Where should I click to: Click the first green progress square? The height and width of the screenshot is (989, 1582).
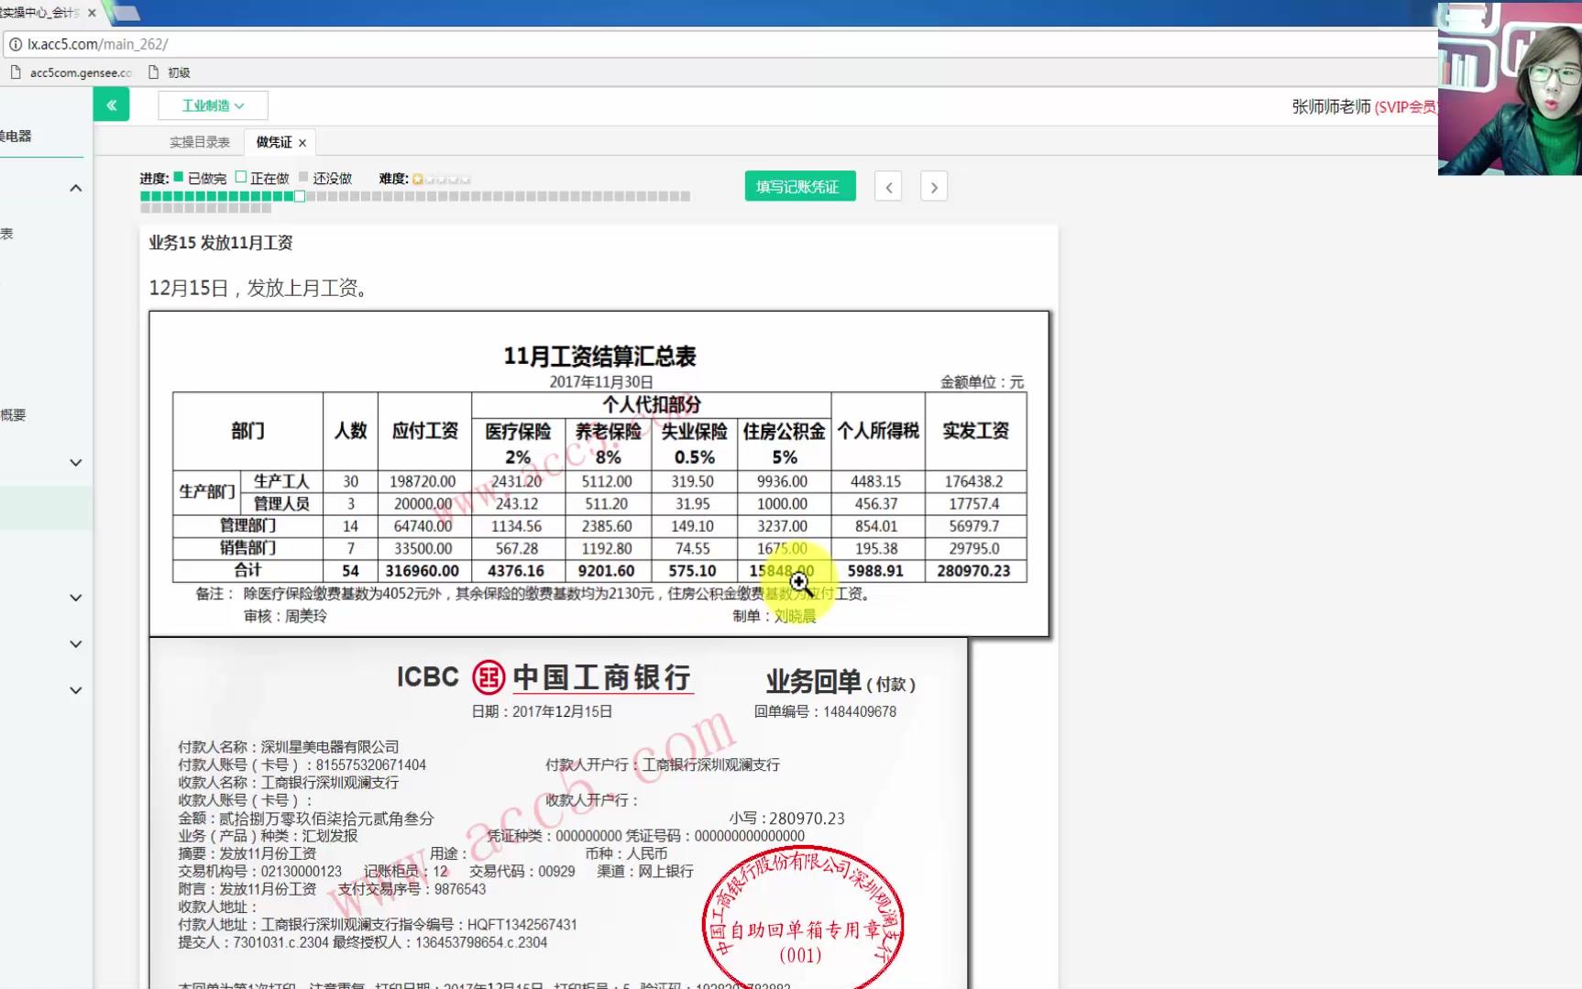pos(145,196)
